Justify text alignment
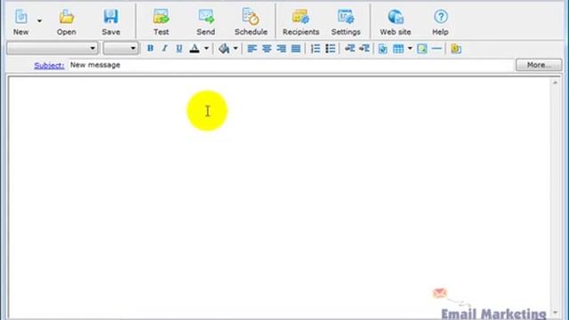This screenshot has height=320, width=569. 296,48
